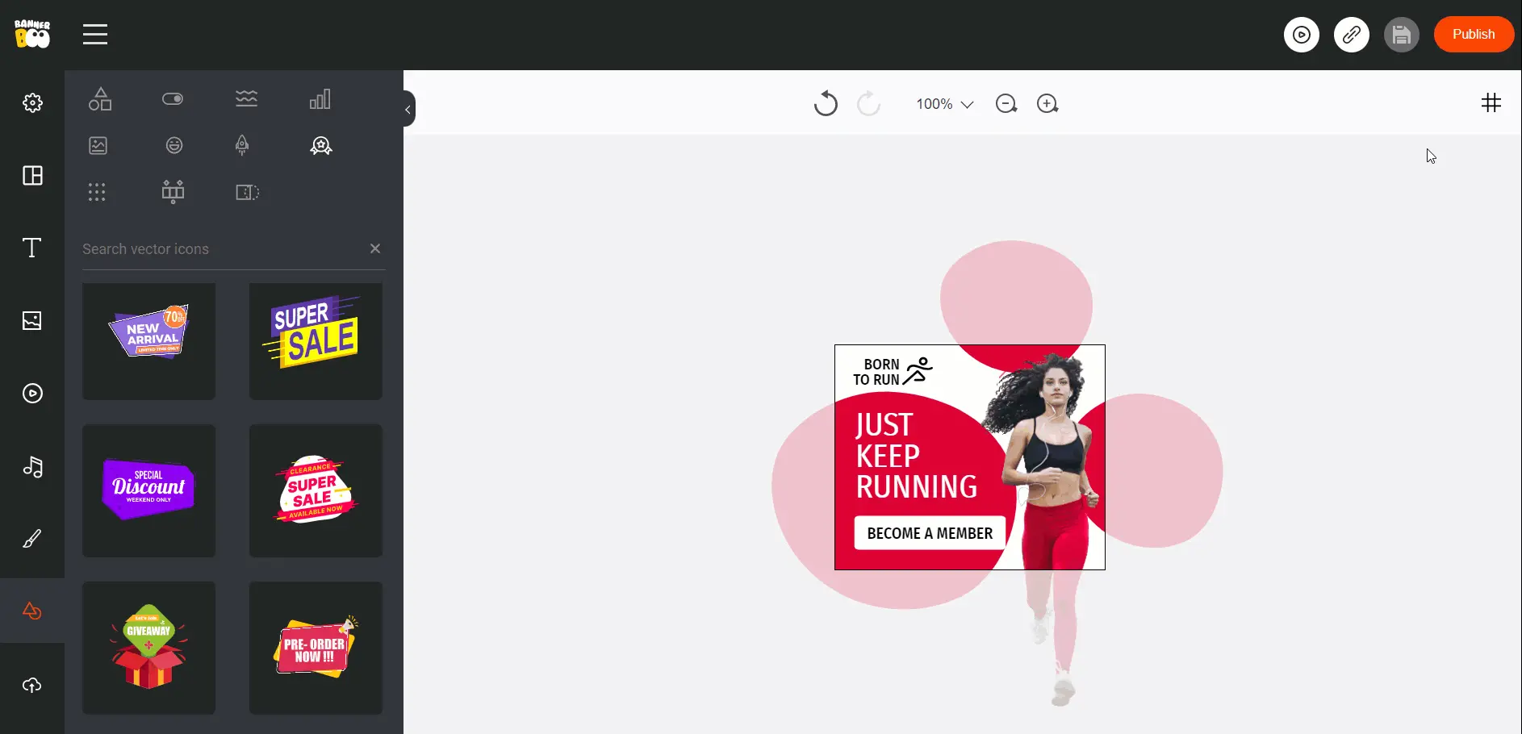Open the hamburger main menu
1522x734 pixels.
tap(95, 35)
